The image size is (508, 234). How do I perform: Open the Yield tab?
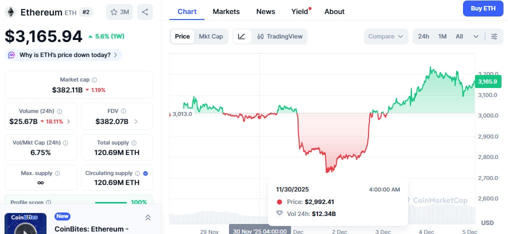coord(299,11)
